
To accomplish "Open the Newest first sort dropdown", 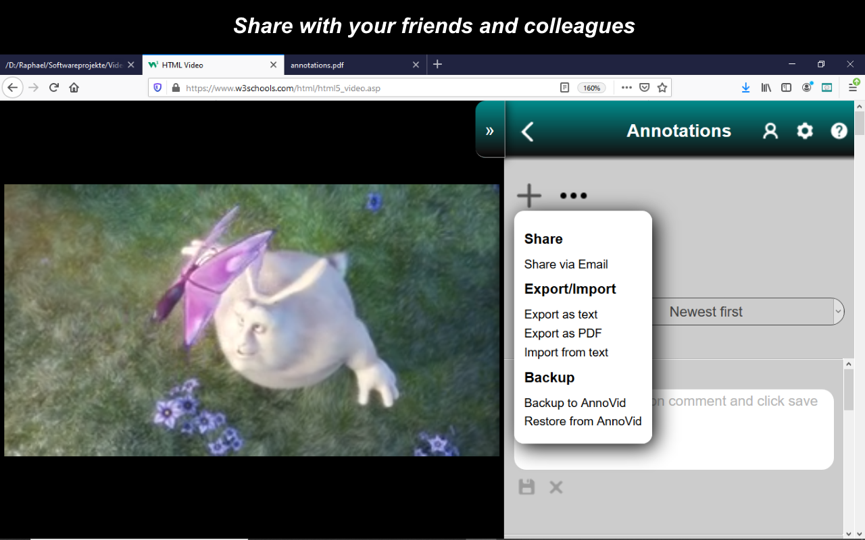I will pyautogui.click(x=747, y=312).
